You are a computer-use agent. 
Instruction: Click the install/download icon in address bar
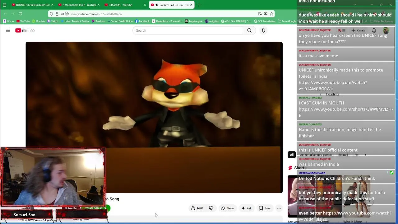[x=266, y=14]
